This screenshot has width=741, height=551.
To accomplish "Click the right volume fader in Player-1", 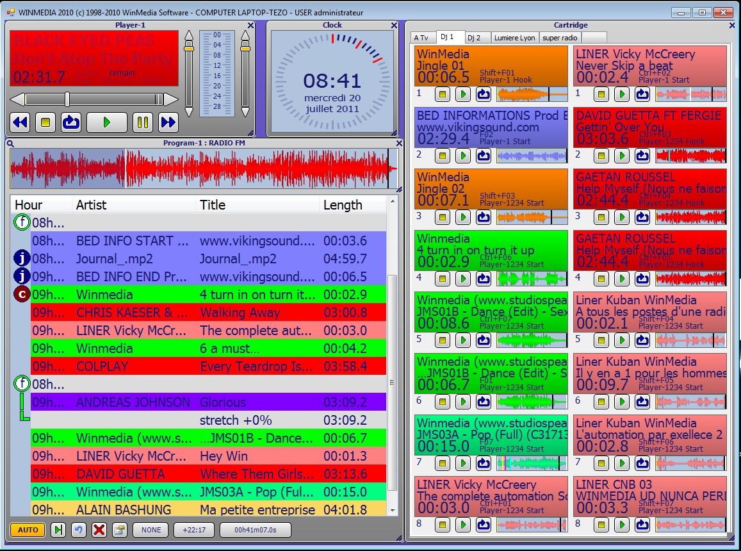I will coord(245,48).
